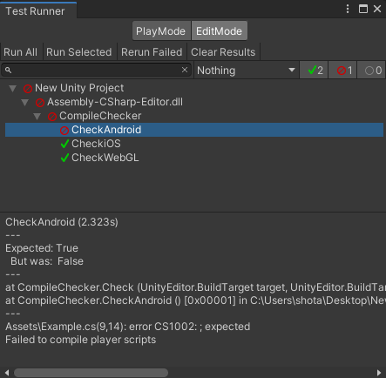Image resolution: width=386 pixels, height=378 pixels.
Task: Switch to the PlayMode tab
Action: point(161,30)
